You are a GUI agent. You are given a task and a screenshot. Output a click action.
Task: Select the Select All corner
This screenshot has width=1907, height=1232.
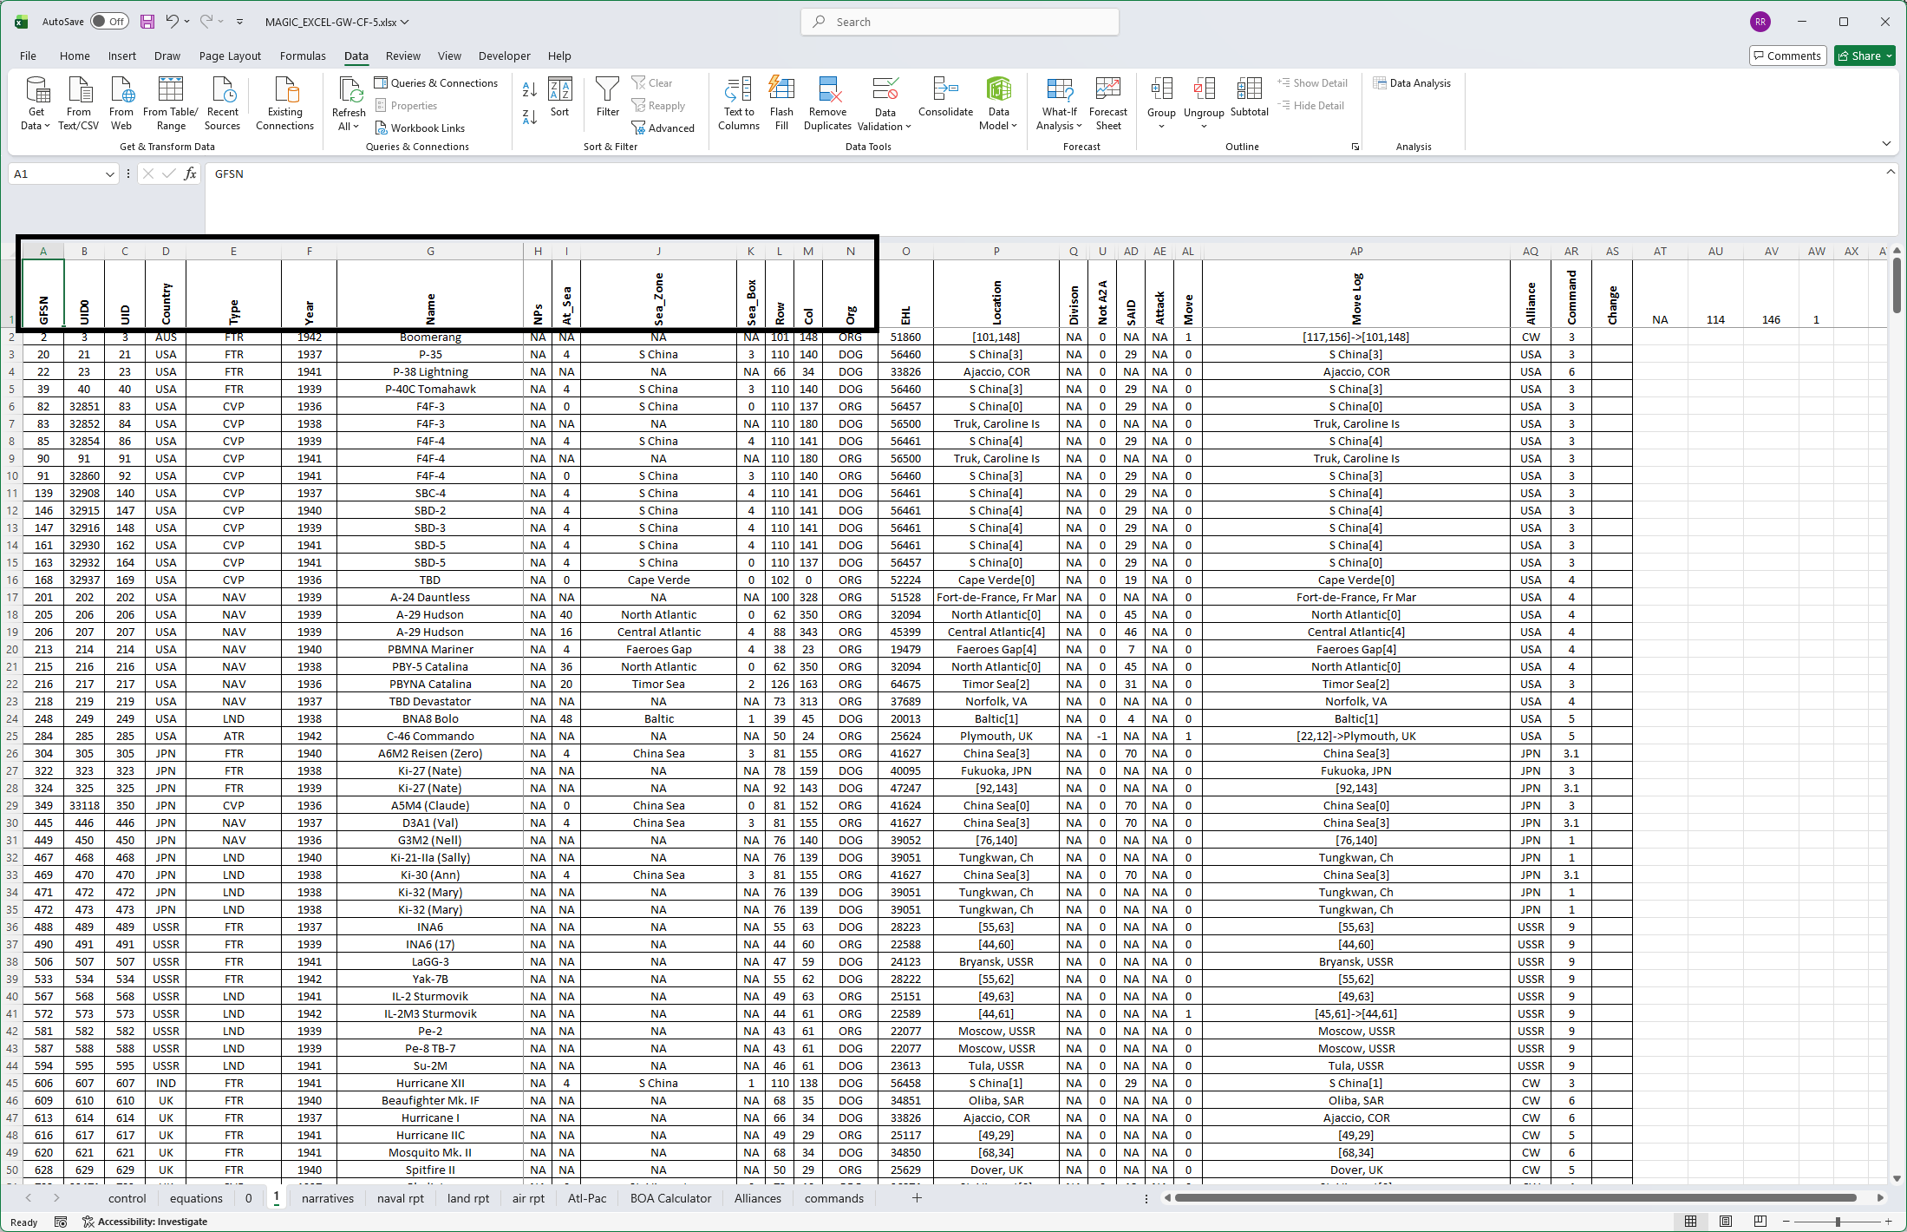[10, 250]
